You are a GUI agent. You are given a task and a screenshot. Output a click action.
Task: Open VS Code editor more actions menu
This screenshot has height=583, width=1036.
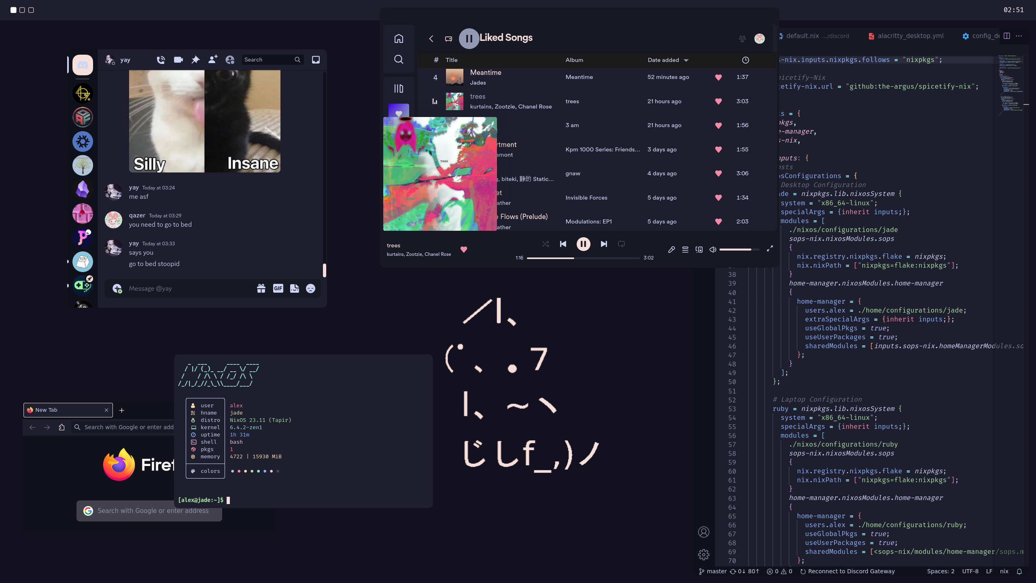(1019, 36)
